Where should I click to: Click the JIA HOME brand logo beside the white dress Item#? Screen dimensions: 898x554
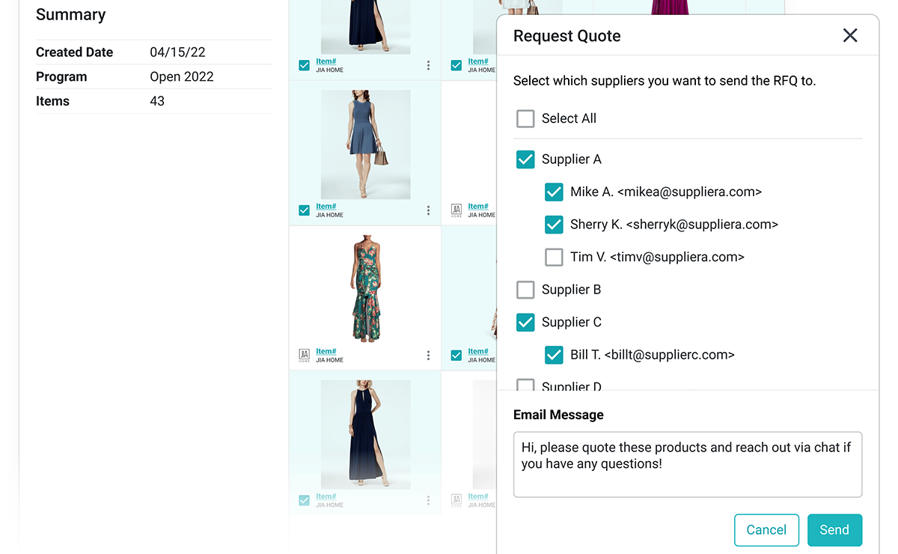click(x=456, y=210)
